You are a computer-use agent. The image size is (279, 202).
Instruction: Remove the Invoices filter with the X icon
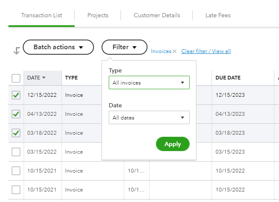(x=174, y=51)
